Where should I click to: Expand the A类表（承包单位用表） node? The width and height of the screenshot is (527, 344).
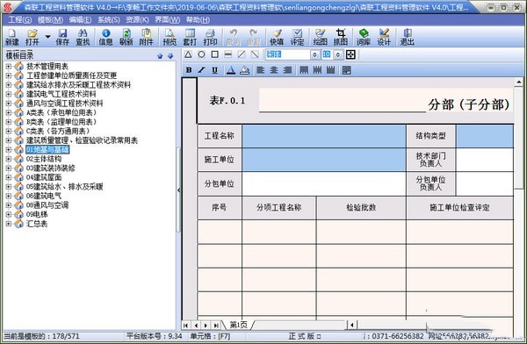tap(8, 112)
